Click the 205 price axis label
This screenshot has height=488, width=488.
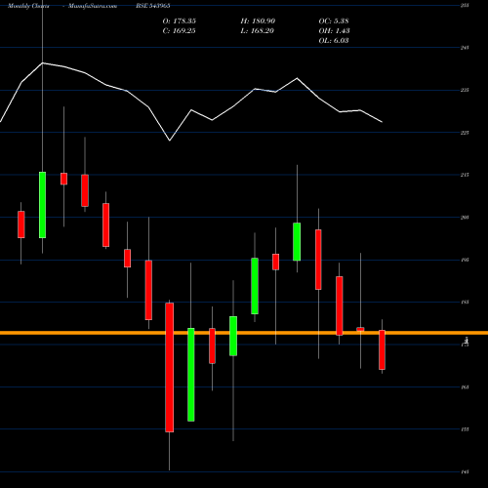[465, 218]
